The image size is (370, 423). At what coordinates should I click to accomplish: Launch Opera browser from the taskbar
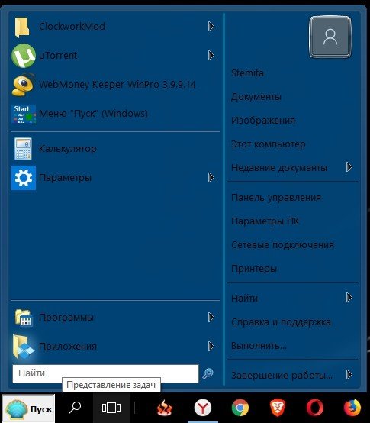click(x=315, y=408)
